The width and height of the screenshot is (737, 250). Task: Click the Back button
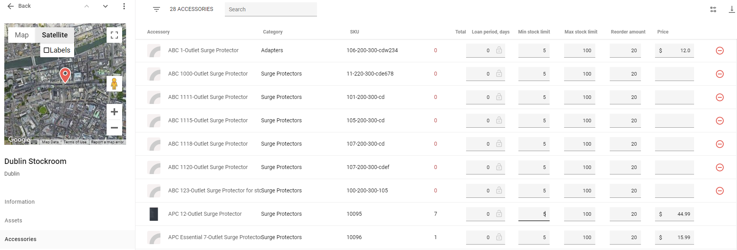pos(19,6)
